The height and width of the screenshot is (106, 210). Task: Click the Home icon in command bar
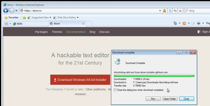coord(175,23)
